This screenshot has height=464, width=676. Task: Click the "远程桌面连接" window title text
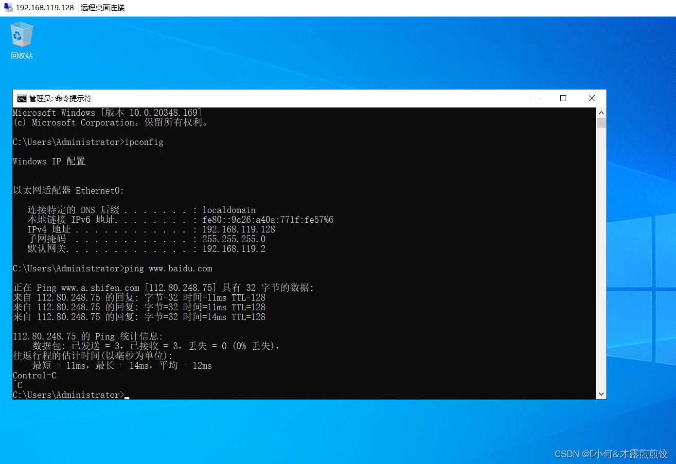[103, 8]
